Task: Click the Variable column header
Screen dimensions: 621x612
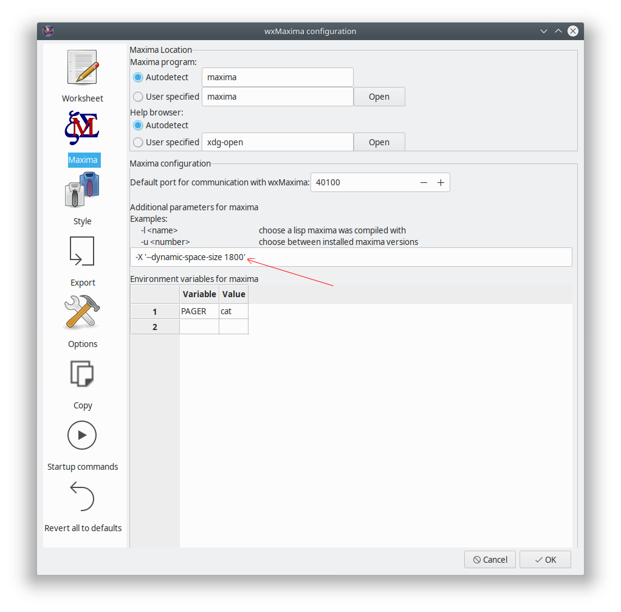Action: [x=199, y=294]
